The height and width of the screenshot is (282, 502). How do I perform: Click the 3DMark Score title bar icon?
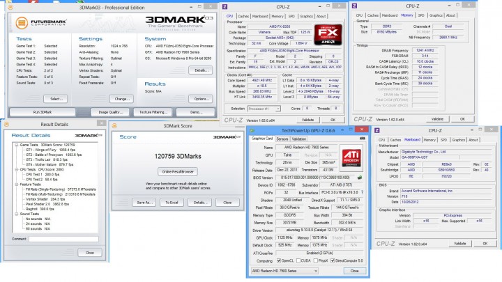click(x=114, y=125)
